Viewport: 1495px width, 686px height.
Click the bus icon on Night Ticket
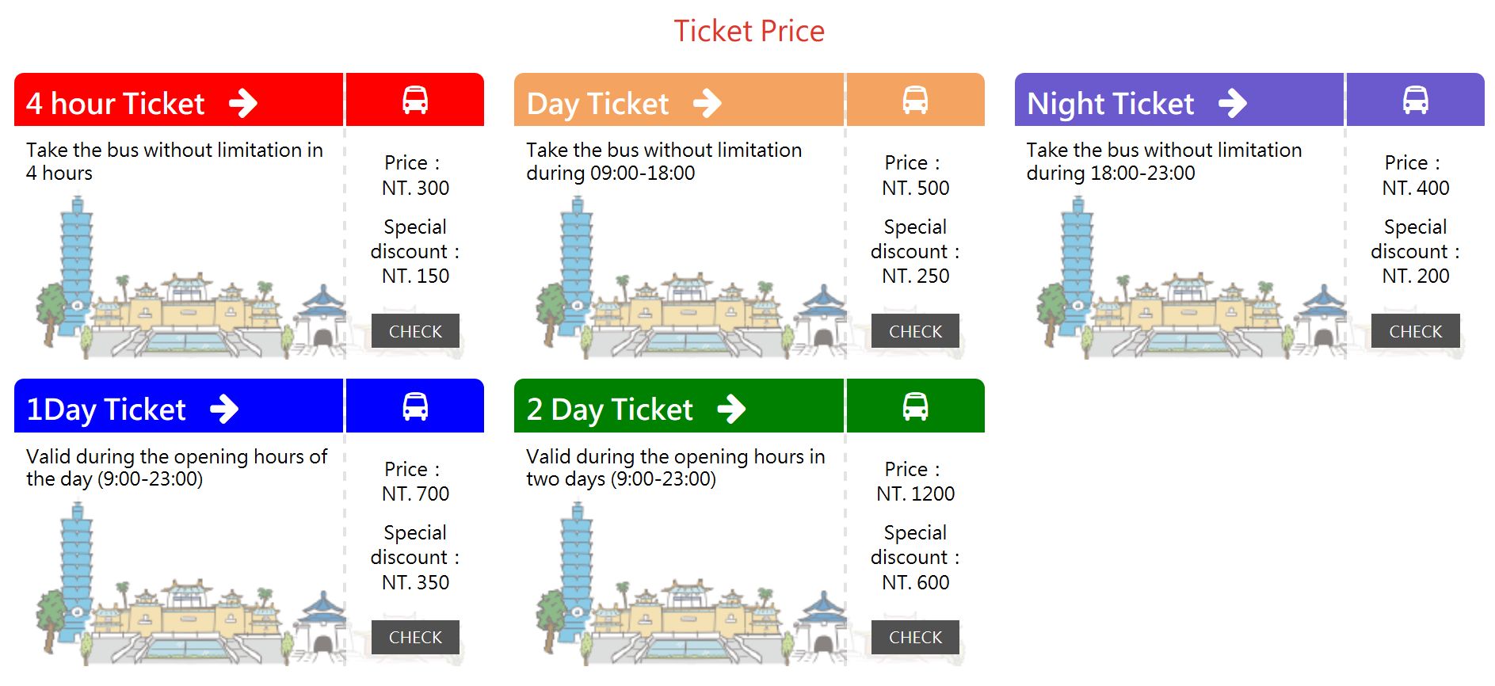[1415, 101]
